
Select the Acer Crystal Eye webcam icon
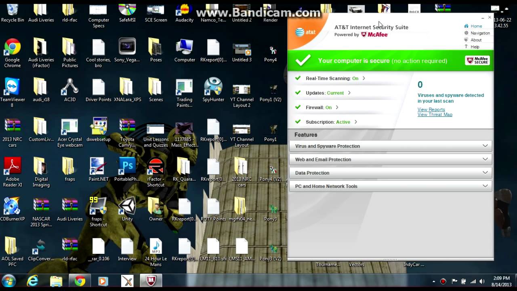[70, 133]
